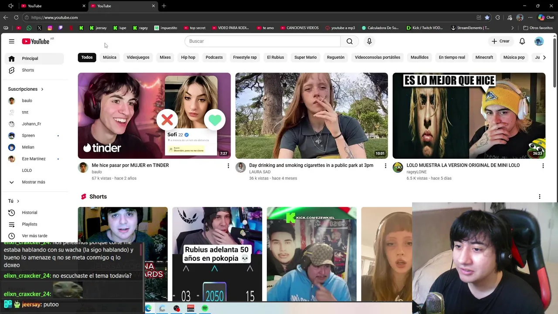Open a new browser tab
This screenshot has height=314, width=558.
(x=164, y=6)
